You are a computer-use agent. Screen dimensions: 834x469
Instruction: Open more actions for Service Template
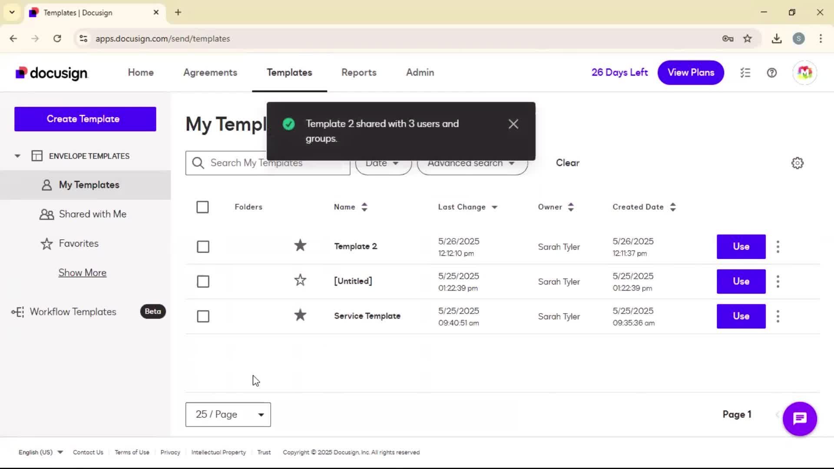[778, 316]
